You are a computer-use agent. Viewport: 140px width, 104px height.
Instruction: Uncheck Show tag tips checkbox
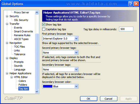pos(44,25)
